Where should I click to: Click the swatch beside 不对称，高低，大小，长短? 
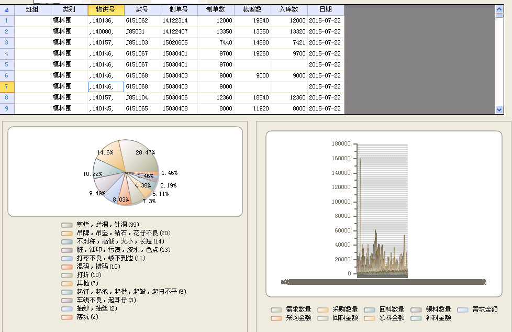[66, 242]
